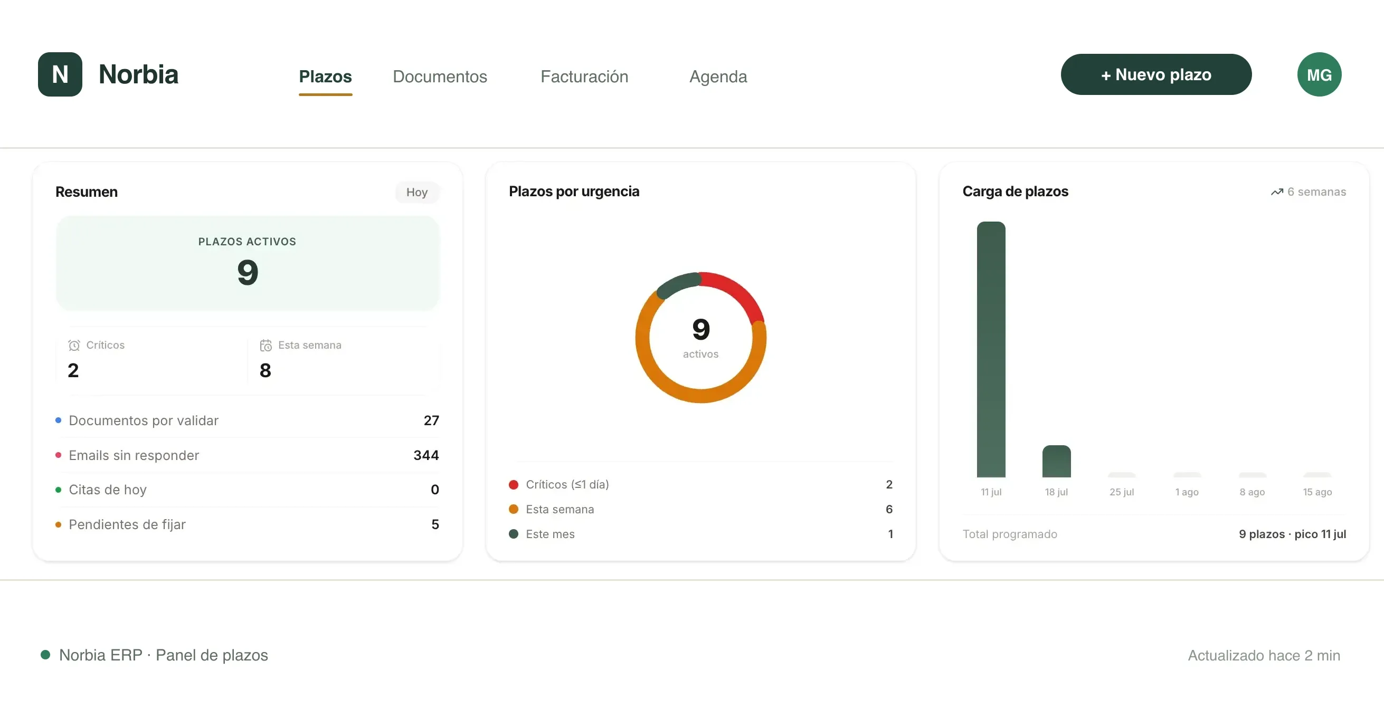Click the Norbia brand name
The image size is (1384, 728).
[138, 74]
